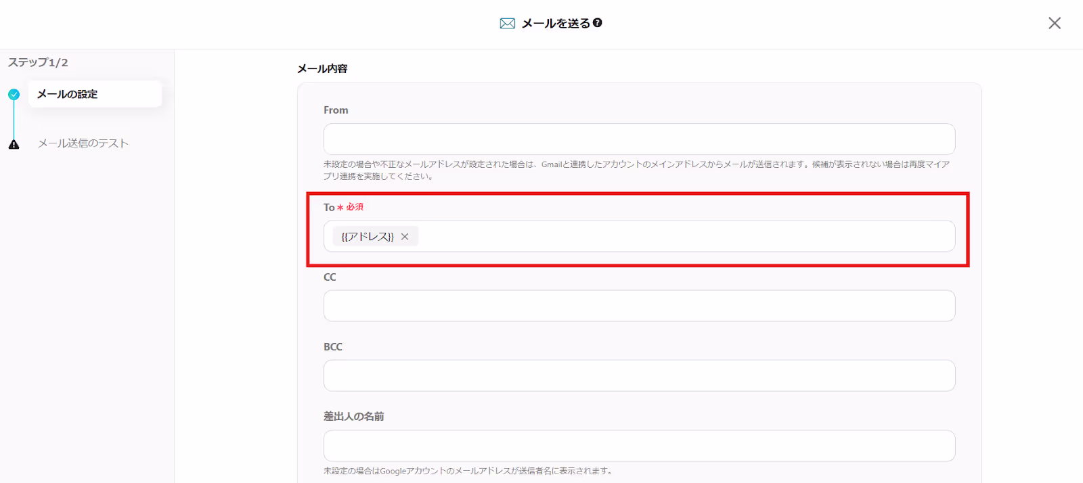The image size is (1083, 483).
Task: Click the CC field label
Action: coord(330,277)
